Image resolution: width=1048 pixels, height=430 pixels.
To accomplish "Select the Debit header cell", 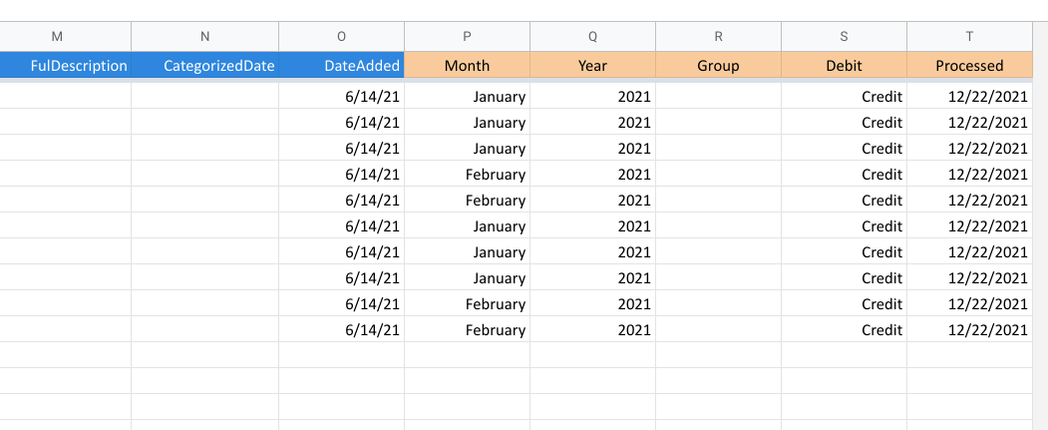I will [845, 66].
